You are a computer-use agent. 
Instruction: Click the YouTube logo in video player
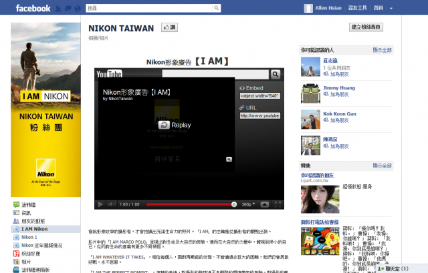click(109, 74)
